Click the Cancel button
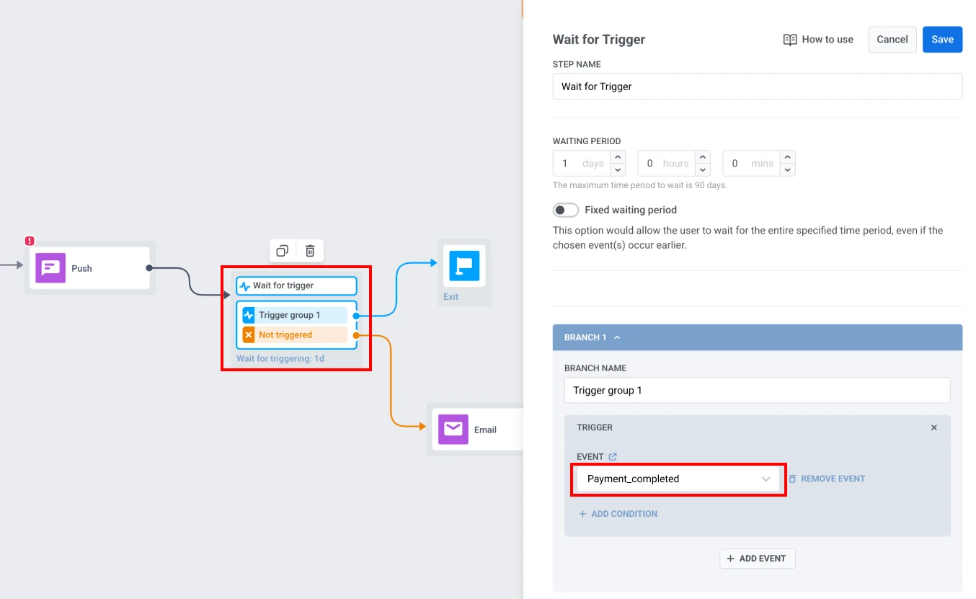Viewport: 976px width, 599px height. click(x=892, y=40)
